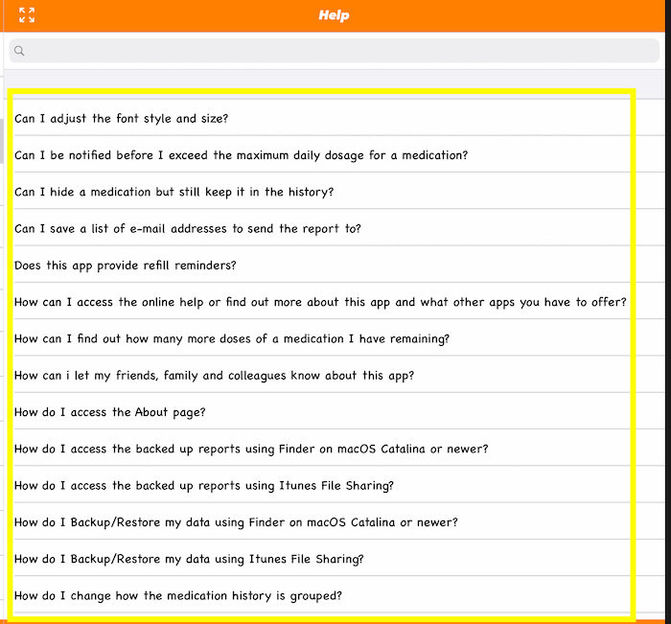671x624 pixels.
Task: Select 'Can I hide a medication' help topic
Action: coord(174,192)
